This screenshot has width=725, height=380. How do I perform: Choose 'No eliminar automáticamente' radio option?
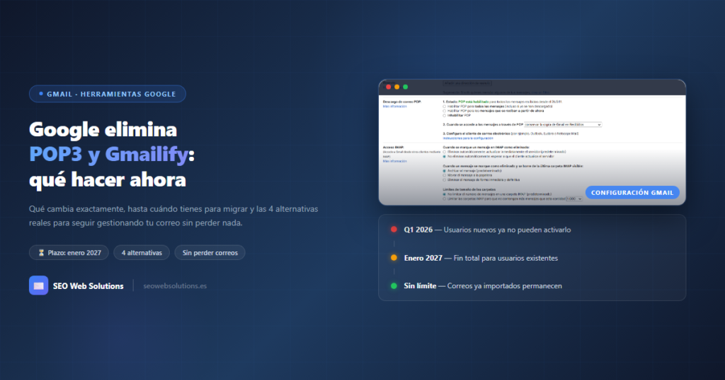coord(445,156)
